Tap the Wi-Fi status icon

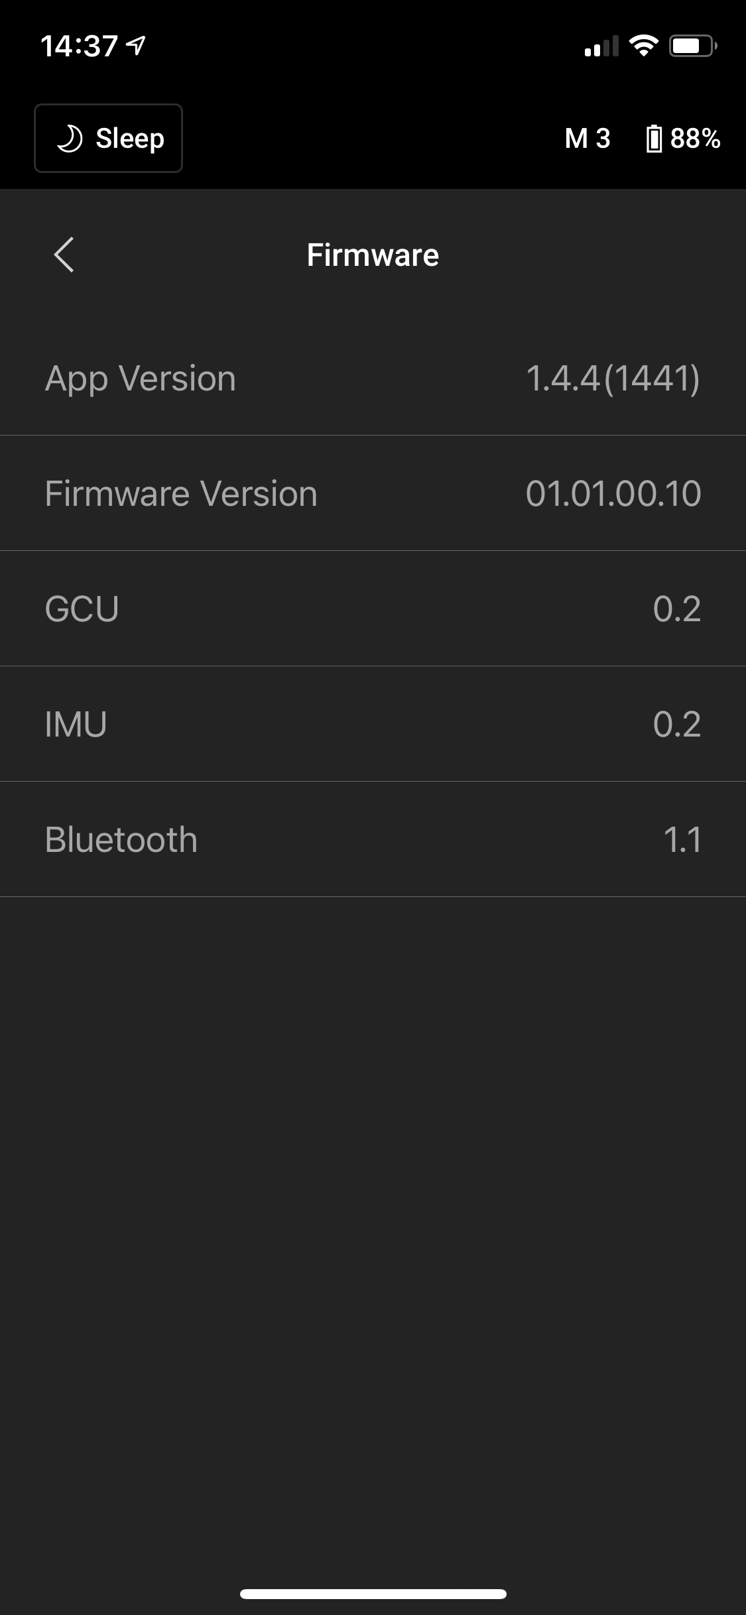click(643, 46)
